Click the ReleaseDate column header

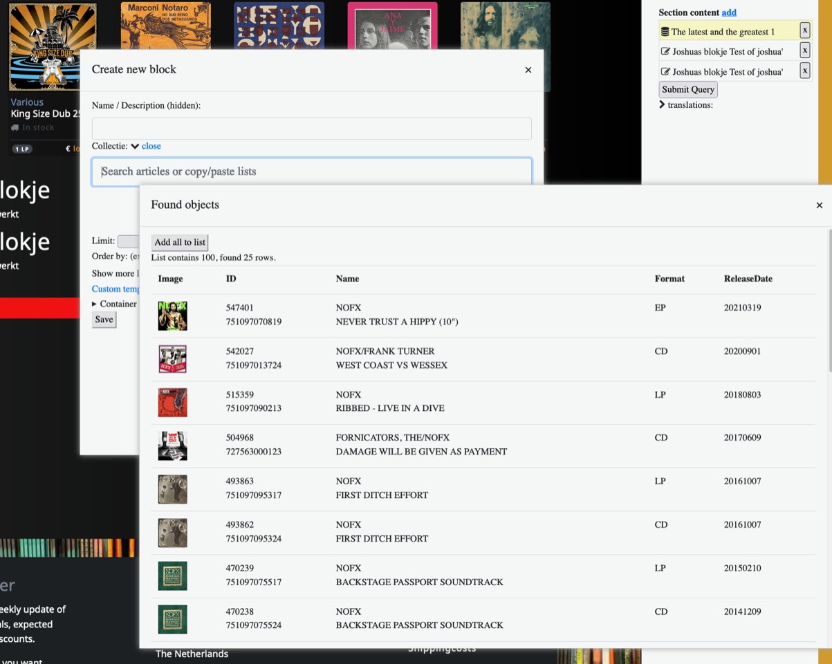pos(748,279)
